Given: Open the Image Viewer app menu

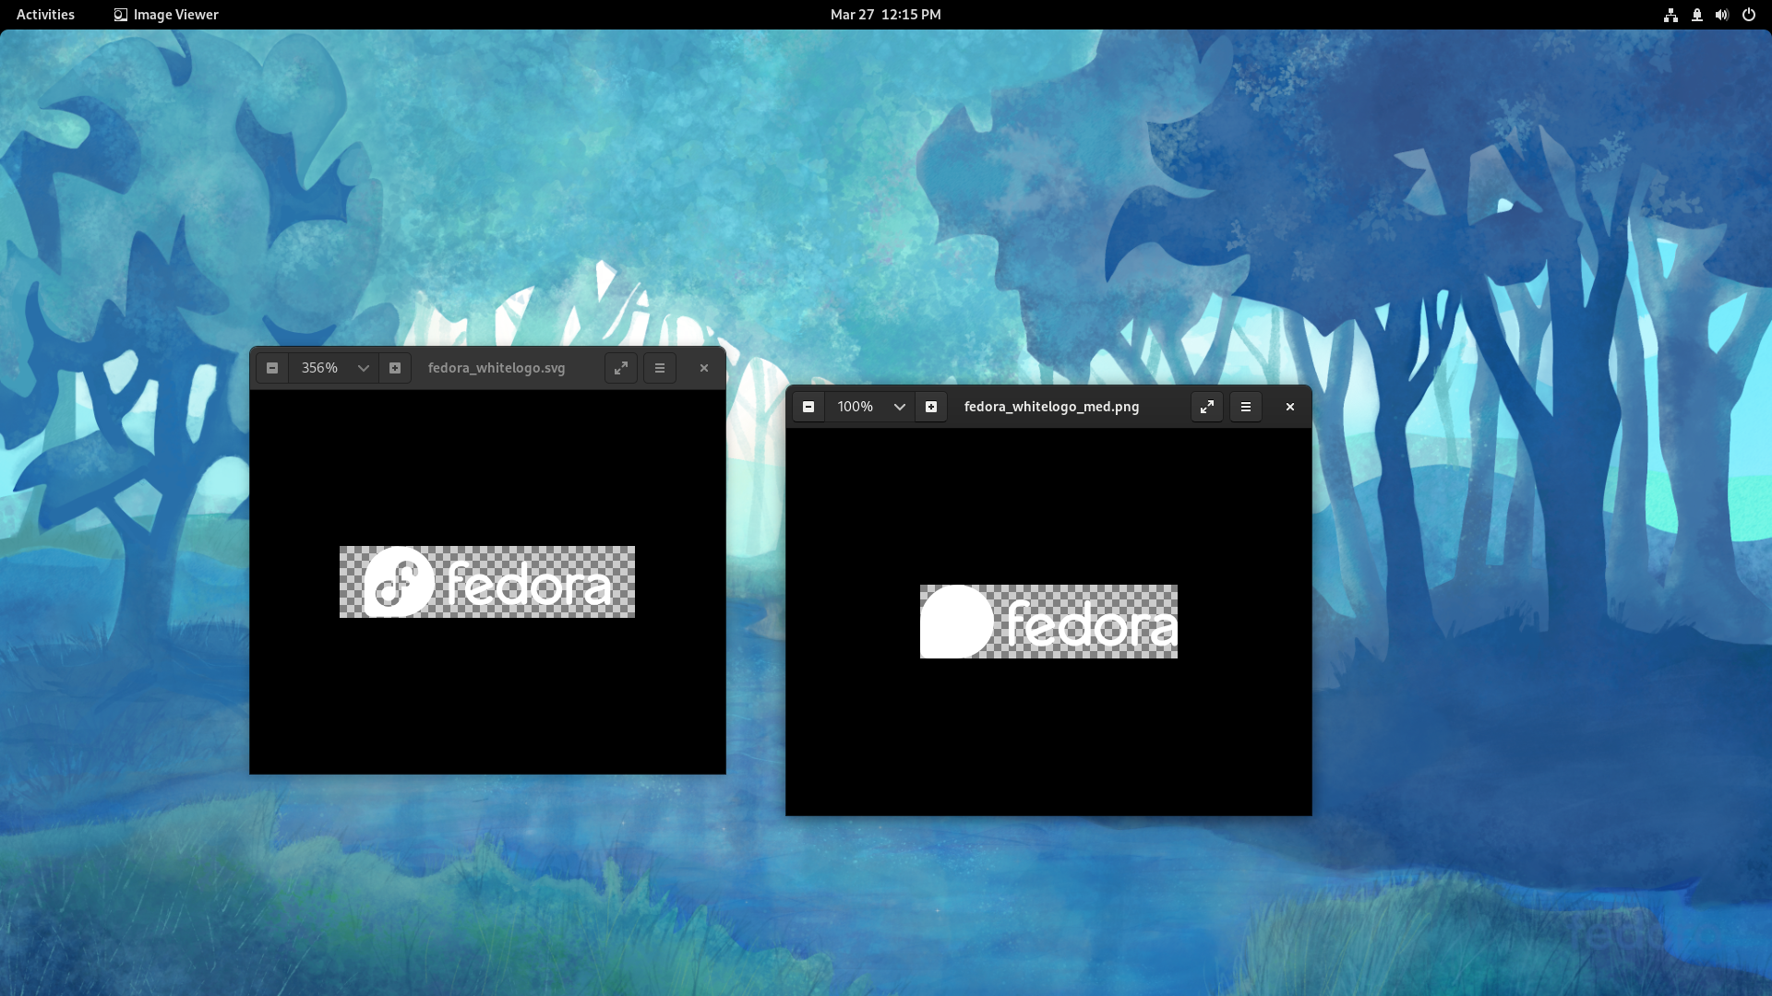Looking at the screenshot, I should click(x=166, y=15).
